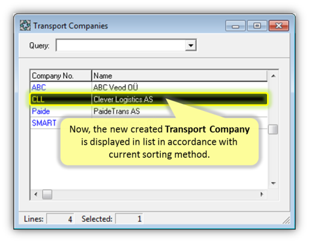Sort by Name column header
309x243 pixels.
(179, 76)
